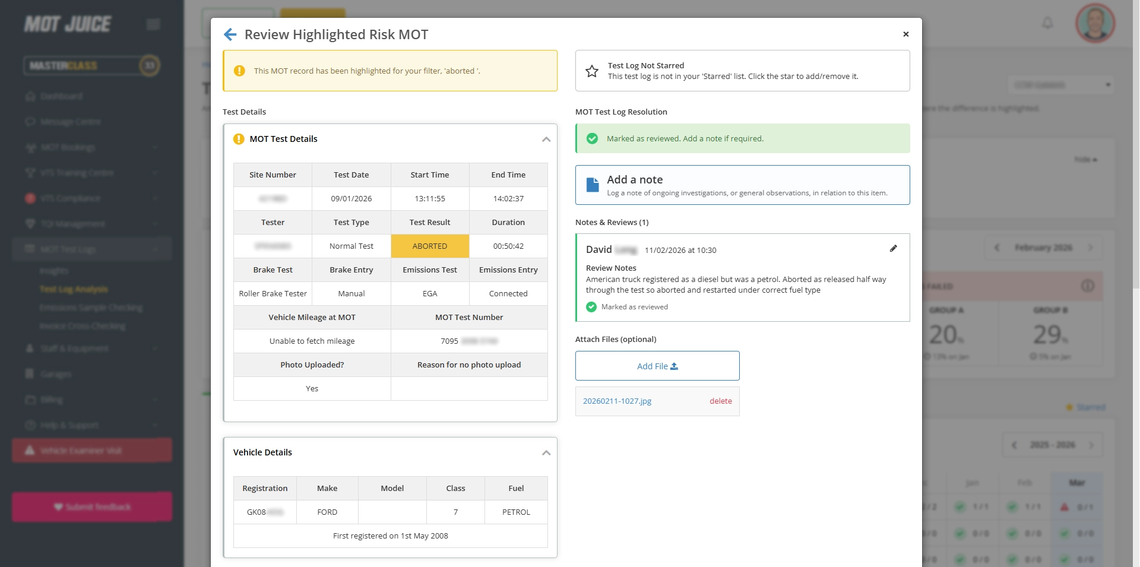Collapse the Vehicle Details panel
Screen dimensions: 1140x567
point(546,452)
